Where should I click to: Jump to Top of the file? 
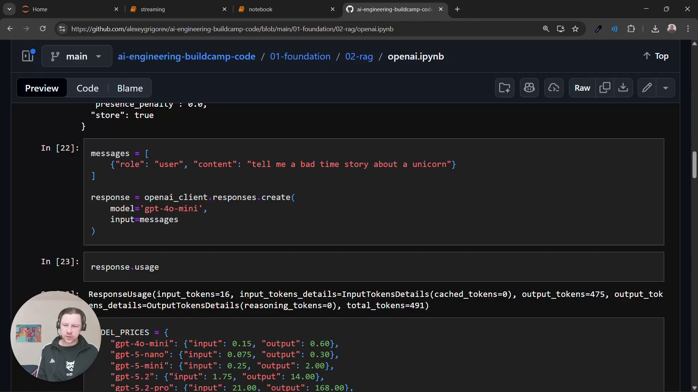pyautogui.click(x=656, y=56)
